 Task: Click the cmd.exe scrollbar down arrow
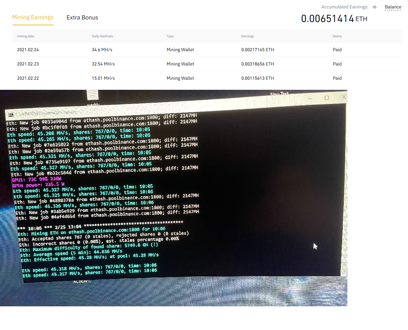click(343, 274)
